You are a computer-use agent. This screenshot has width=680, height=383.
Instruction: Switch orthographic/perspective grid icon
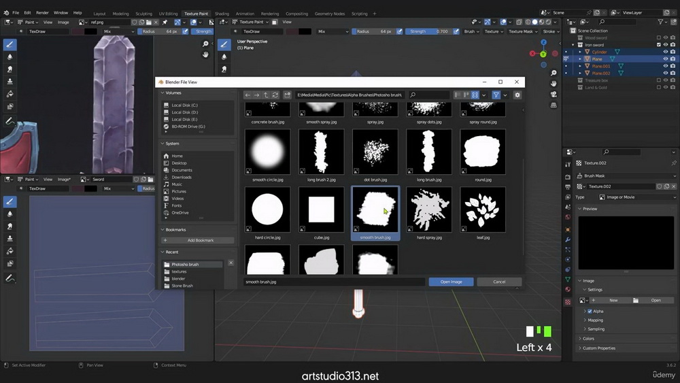(x=554, y=105)
